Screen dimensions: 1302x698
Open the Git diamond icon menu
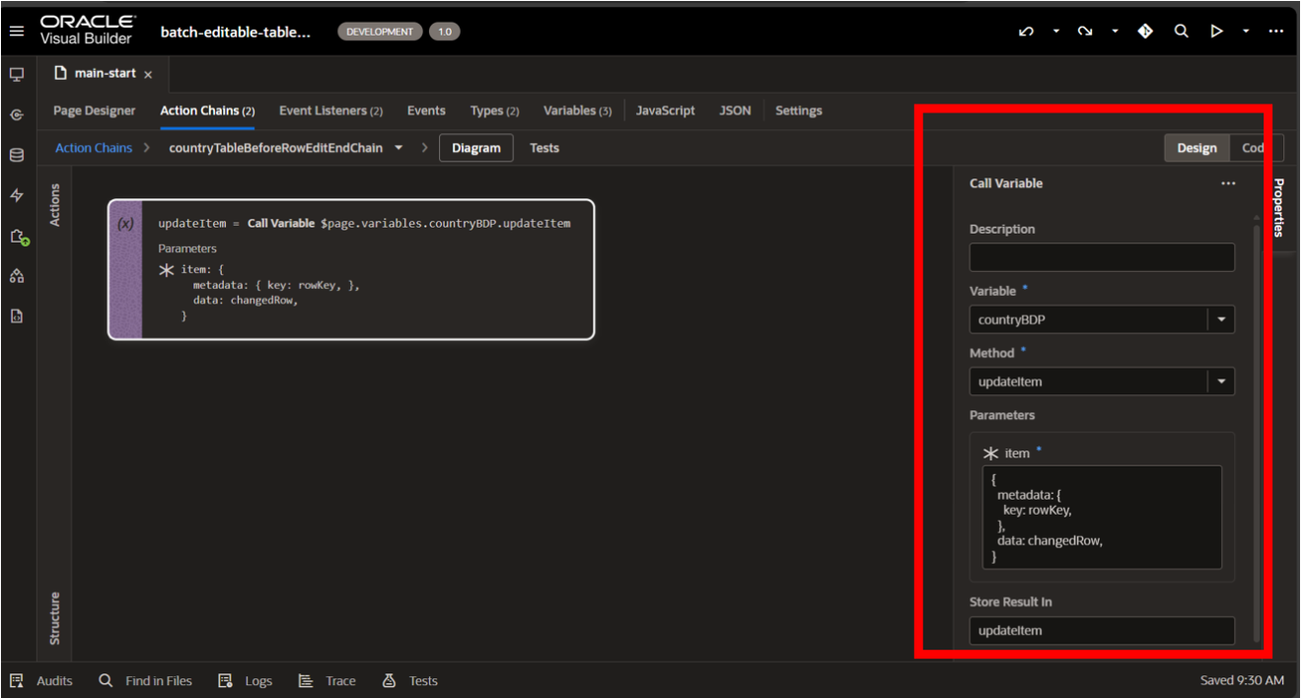1145,32
